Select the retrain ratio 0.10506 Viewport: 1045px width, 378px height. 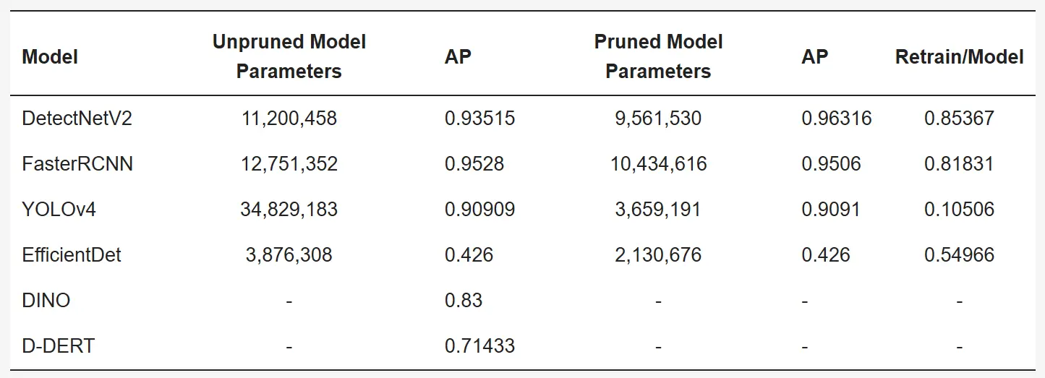[959, 209]
